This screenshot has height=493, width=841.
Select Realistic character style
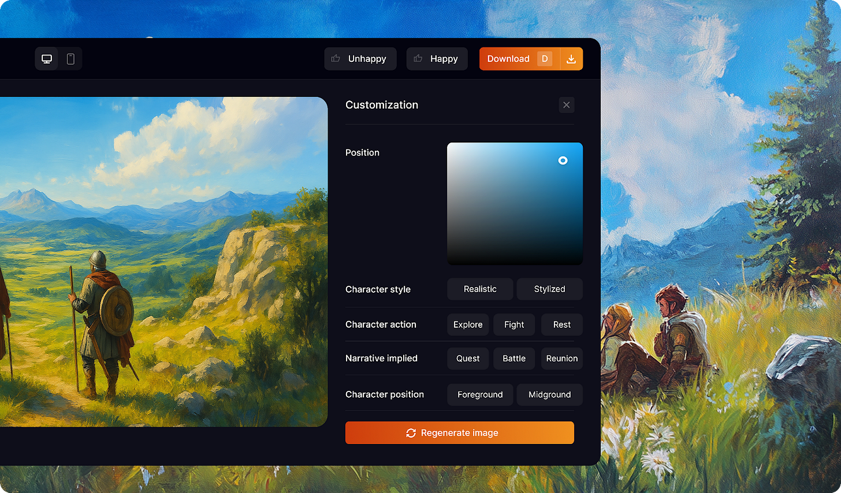(480, 289)
